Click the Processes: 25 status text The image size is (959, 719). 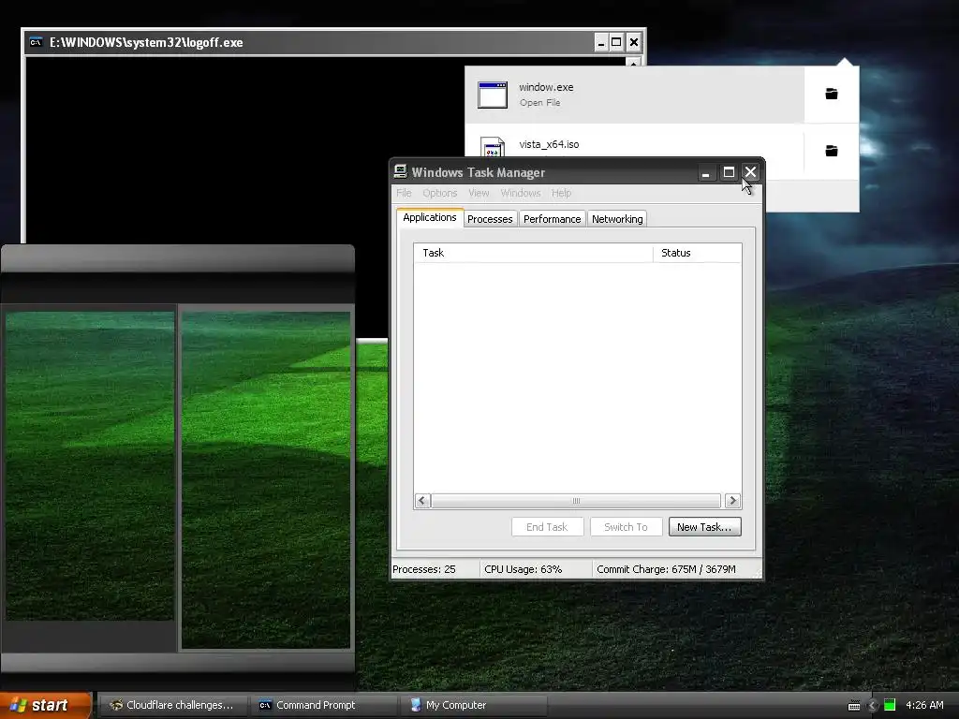pyautogui.click(x=424, y=569)
